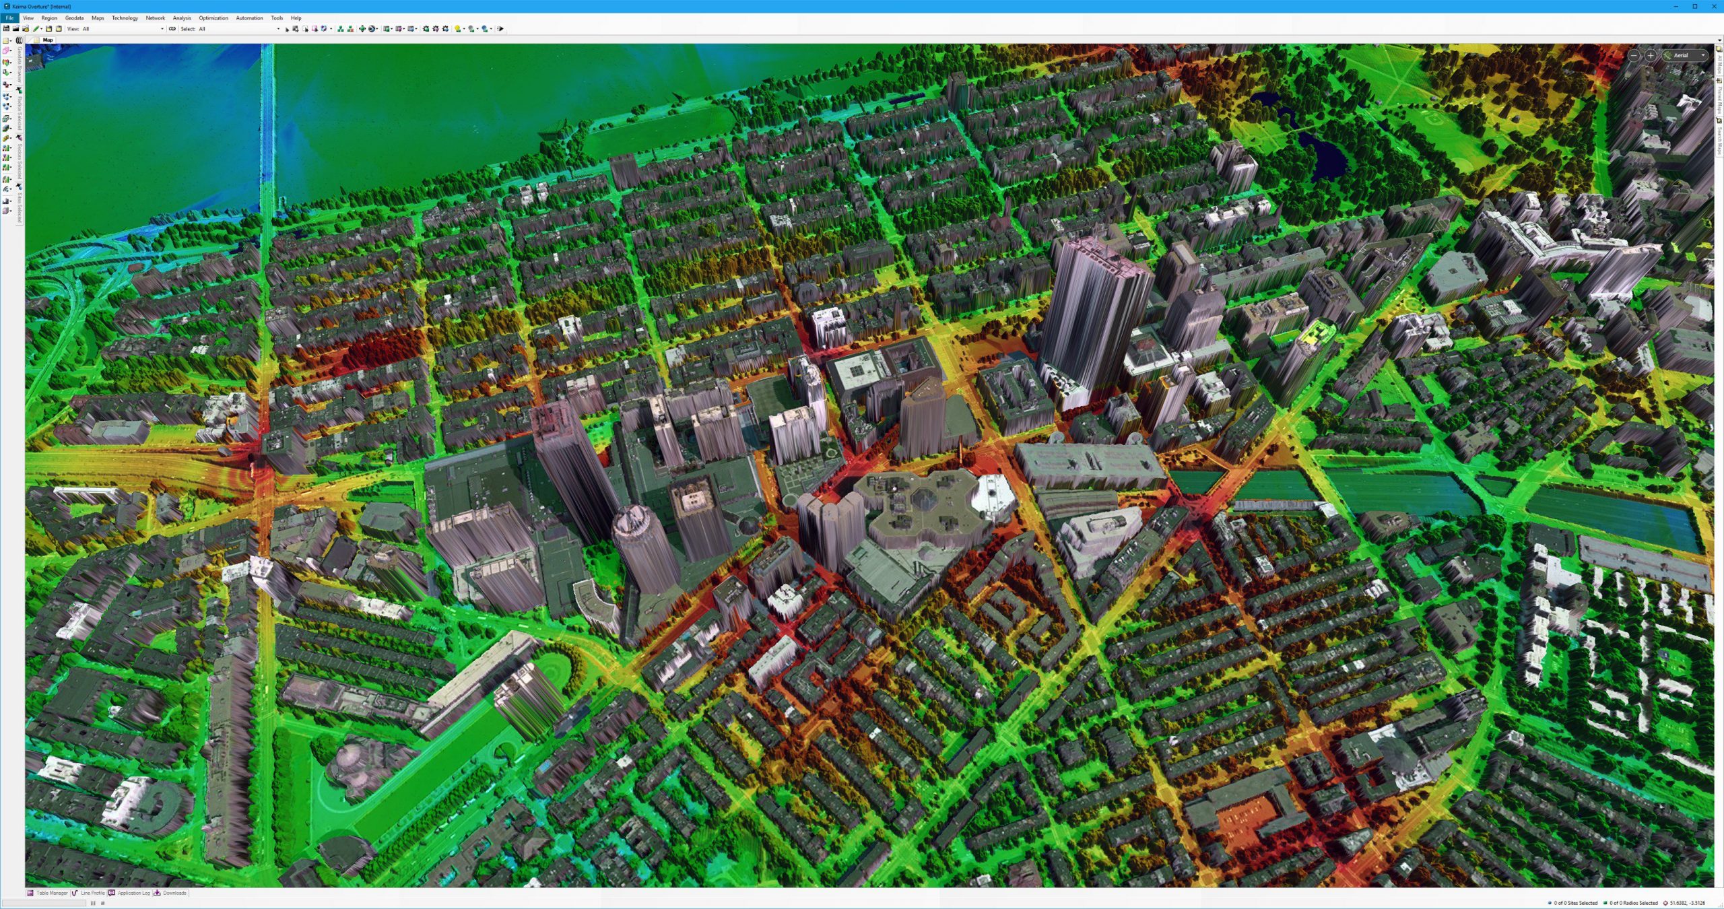The width and height of the screenshot is (1724, 909).
Task: Open the View: All dropdown
Action: click(x=162, y=28)
